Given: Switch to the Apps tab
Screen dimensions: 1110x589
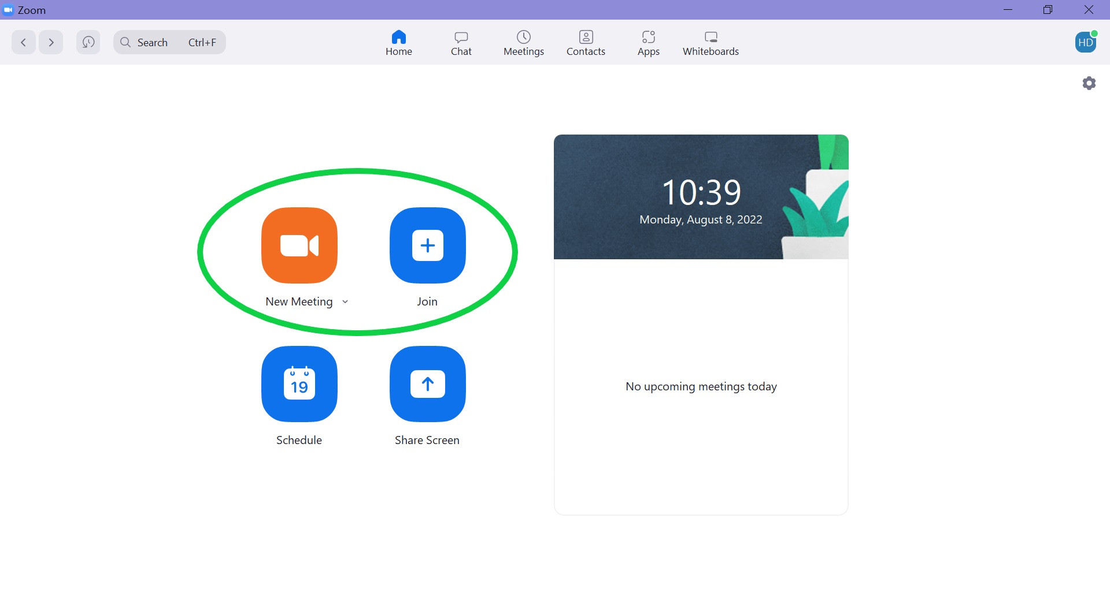Looking at the screenshot, I should pos(649,43).
